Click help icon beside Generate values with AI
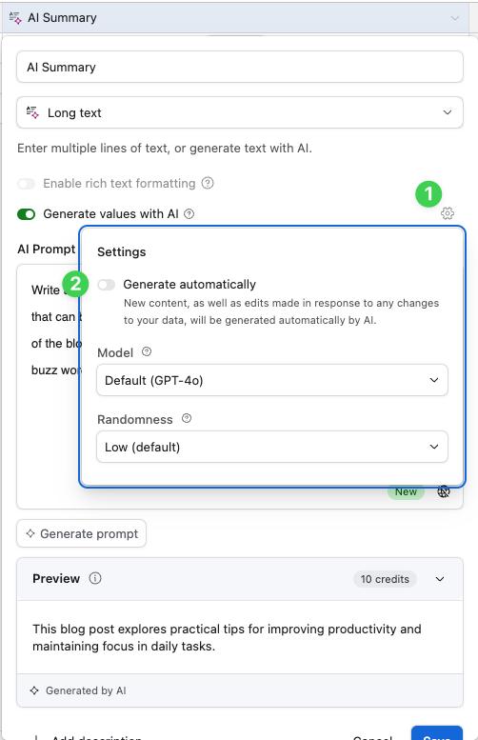478x740 pixels. (x=189, y=214)
